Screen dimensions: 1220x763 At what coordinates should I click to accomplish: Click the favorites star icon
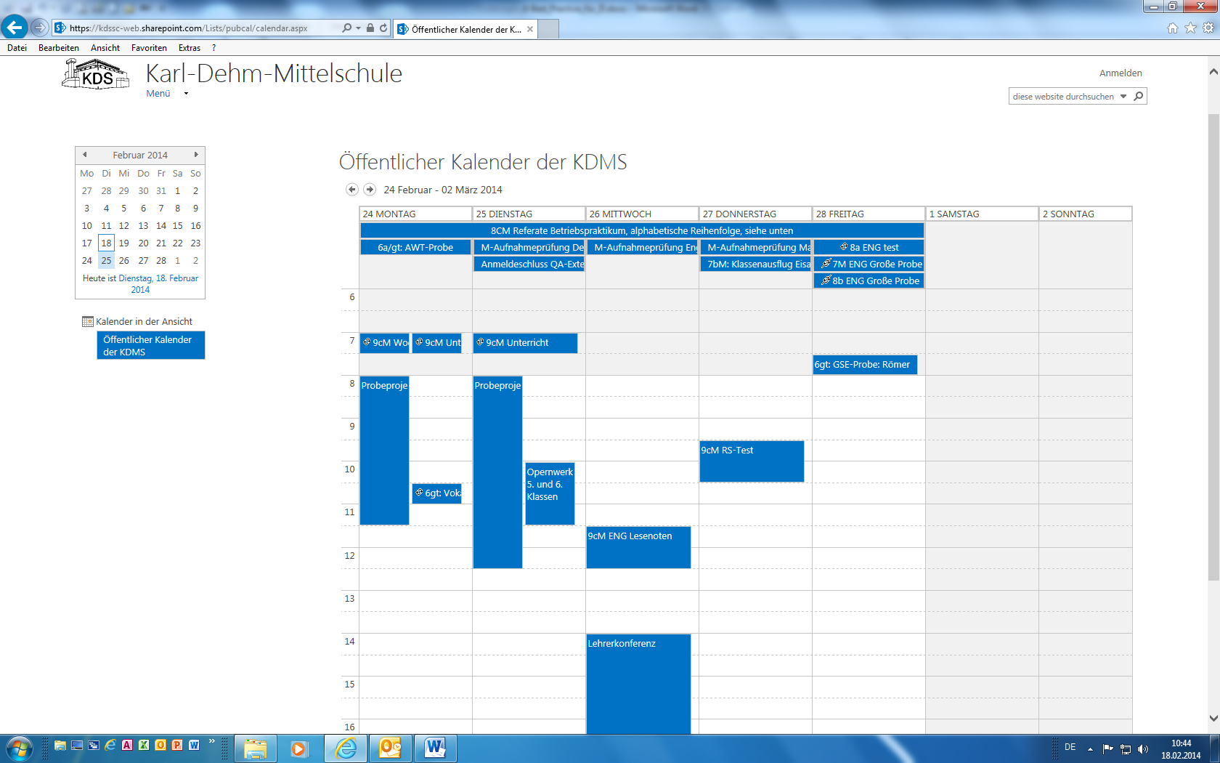point(1190,28)
